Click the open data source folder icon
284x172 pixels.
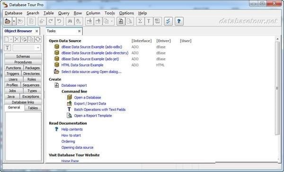8,21
